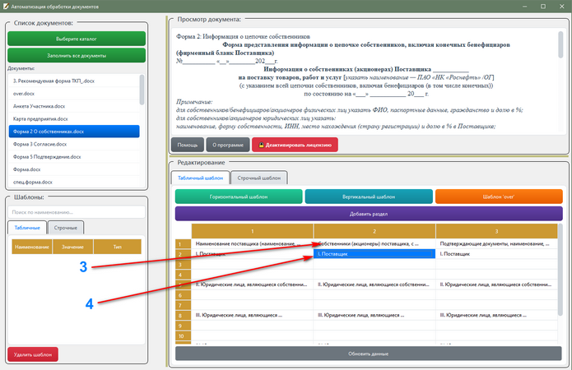
Task: Click the lock icon on license button
Action: [x=261, y=145]
